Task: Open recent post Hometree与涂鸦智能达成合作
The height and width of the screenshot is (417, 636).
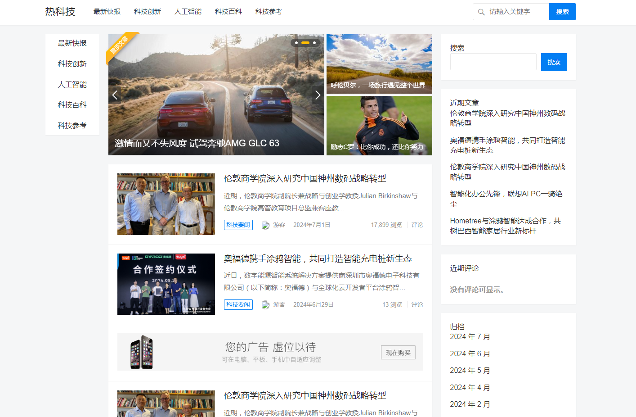Action: [505, 226]
